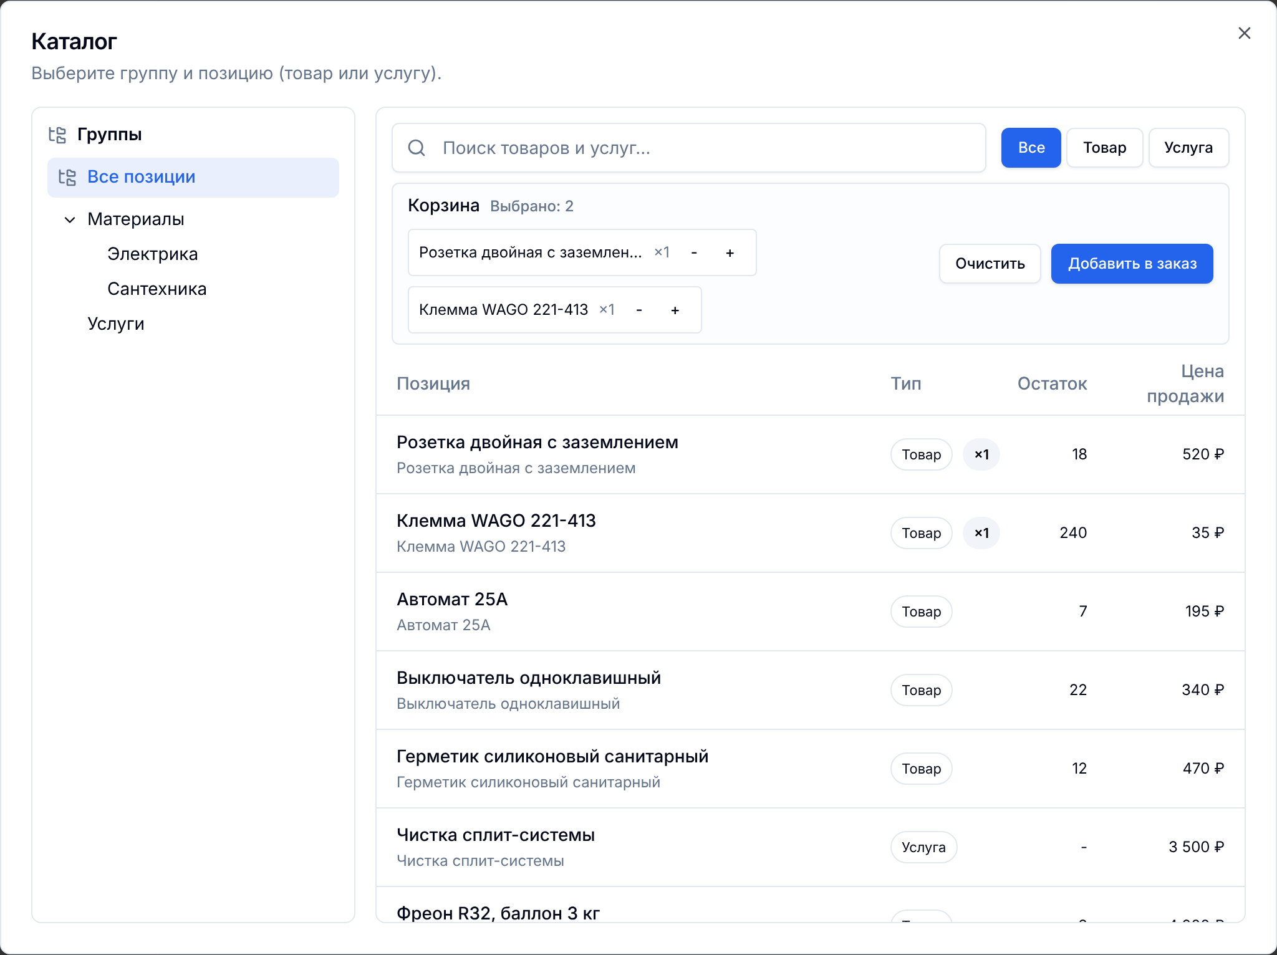Click ×1 badge in Клемма WAGO row
The height and width of the screenshot is (955, 1277).
click(x=981, y=533)
